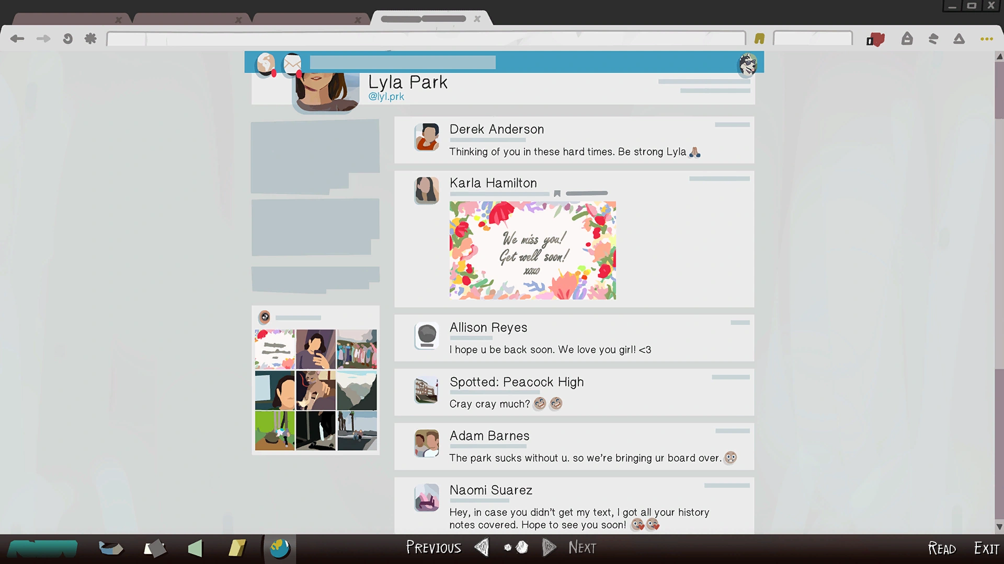Click the sunglasses-dog user avatar

pyautogui.click(x=748, y=64)
